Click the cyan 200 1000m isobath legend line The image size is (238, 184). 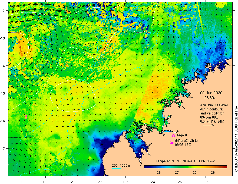[x=117, y=169]
